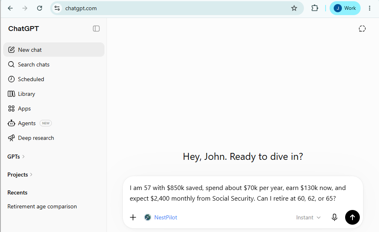The image size is (379, 232).
Task: Start a New chat
Action: pos(54,50)
